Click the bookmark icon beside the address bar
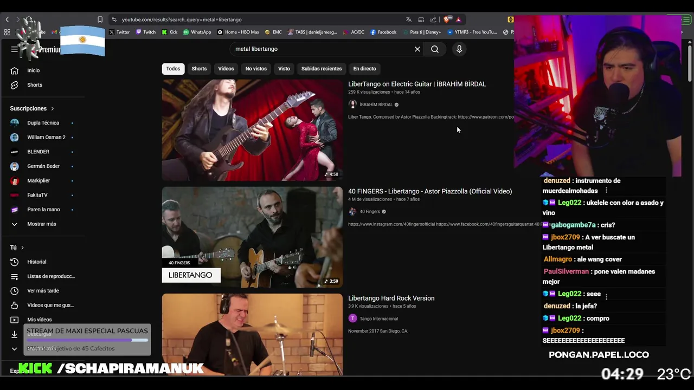694x390 pixels. pyautogui.click(x=100, y=19)
